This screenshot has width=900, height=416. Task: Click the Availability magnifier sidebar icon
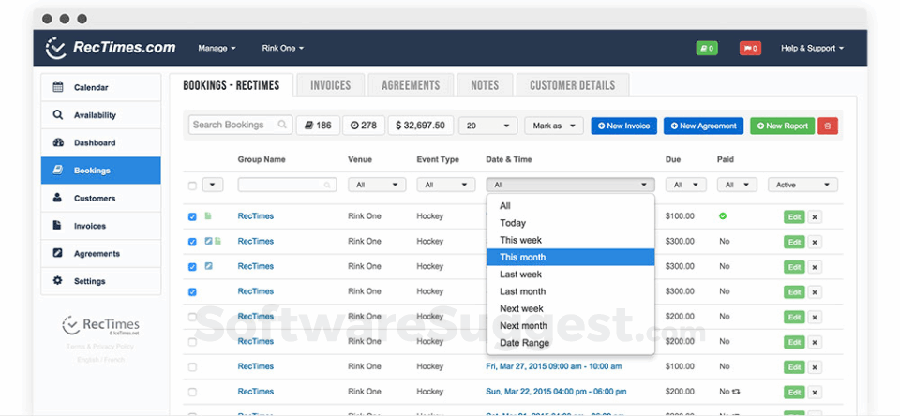[57, 114]
